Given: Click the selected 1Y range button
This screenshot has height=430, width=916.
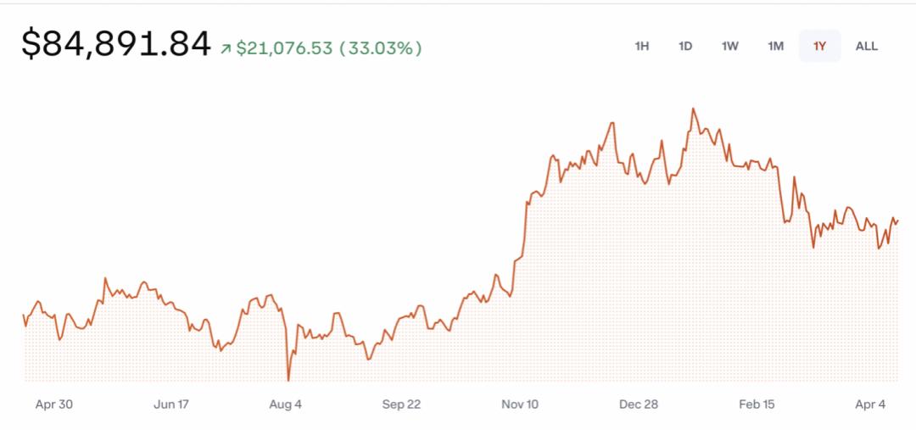Looking at the screenshot, I should (819, 46).
